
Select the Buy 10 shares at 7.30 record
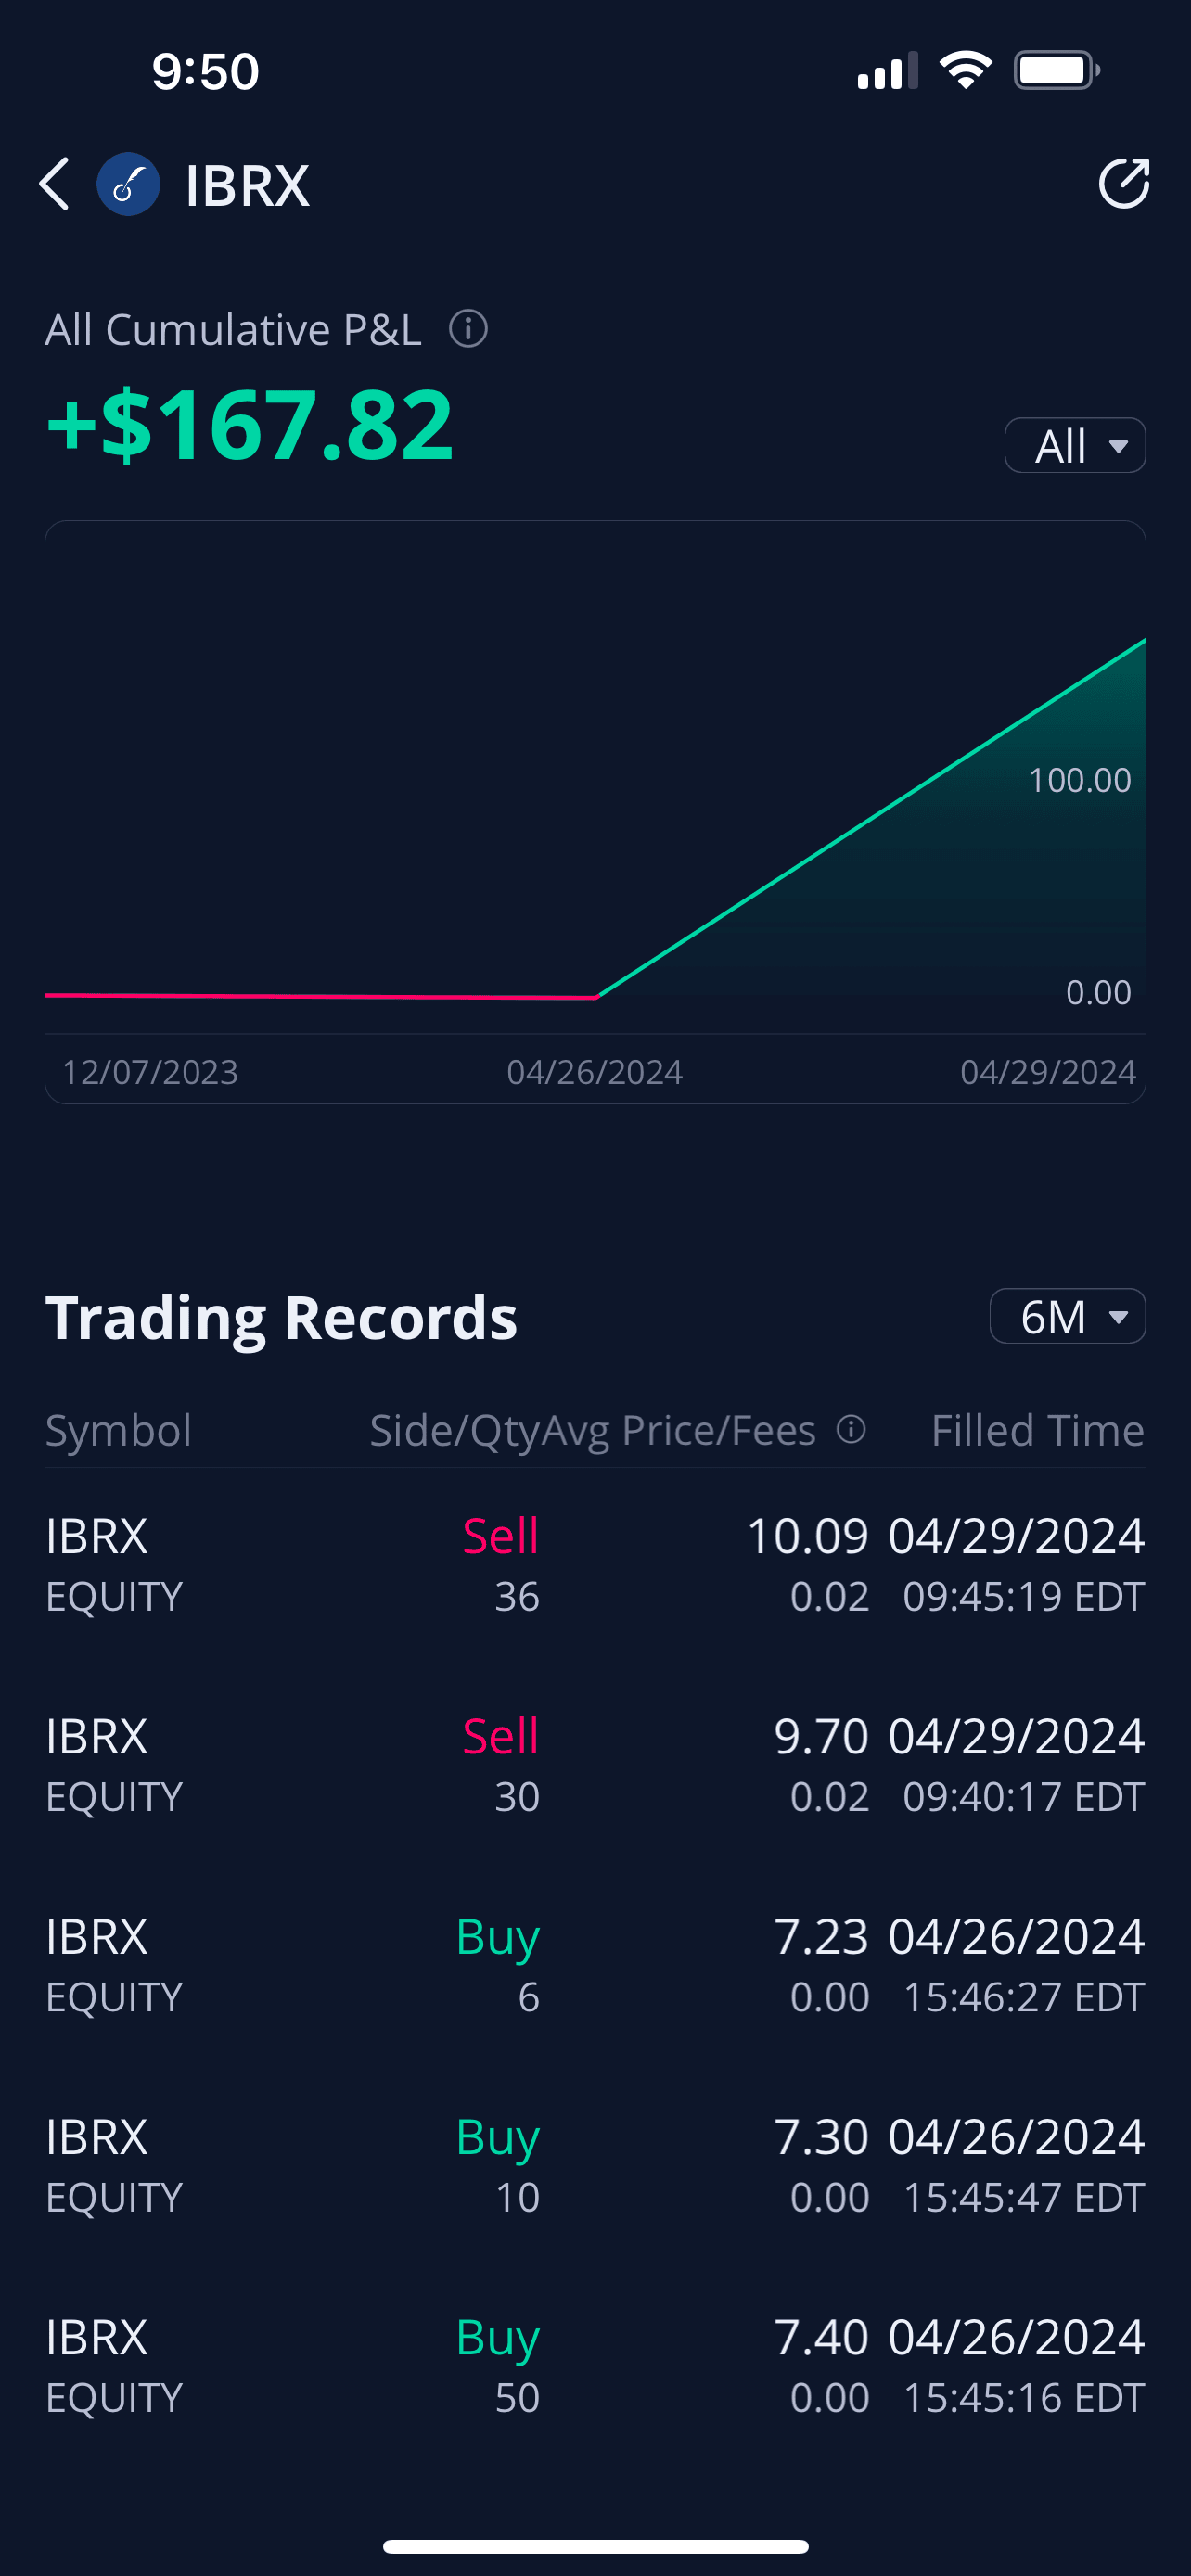595,2165
